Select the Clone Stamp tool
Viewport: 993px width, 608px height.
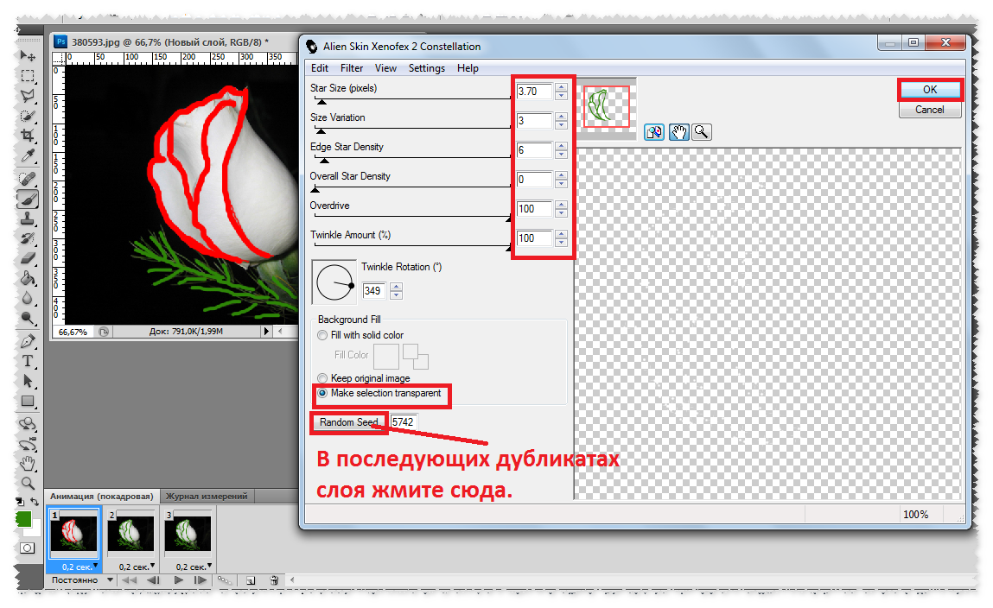click(x=28, y=218)
